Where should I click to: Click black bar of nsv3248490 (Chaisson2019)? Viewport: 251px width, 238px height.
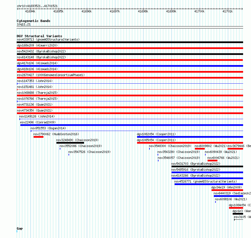tap(70, 143)
